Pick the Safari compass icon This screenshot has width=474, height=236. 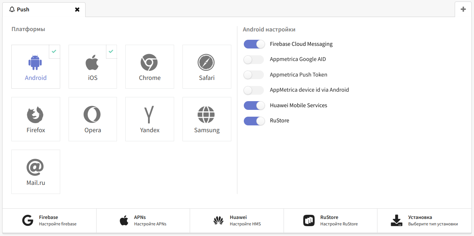[206, 63]
